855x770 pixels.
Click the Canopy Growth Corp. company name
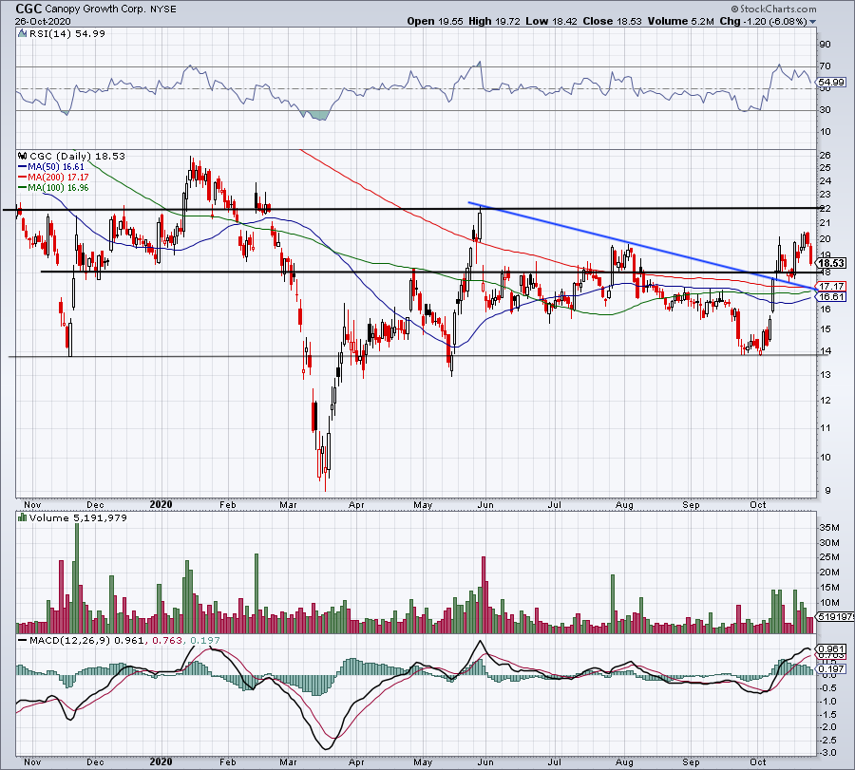click(x=95, y=9)
